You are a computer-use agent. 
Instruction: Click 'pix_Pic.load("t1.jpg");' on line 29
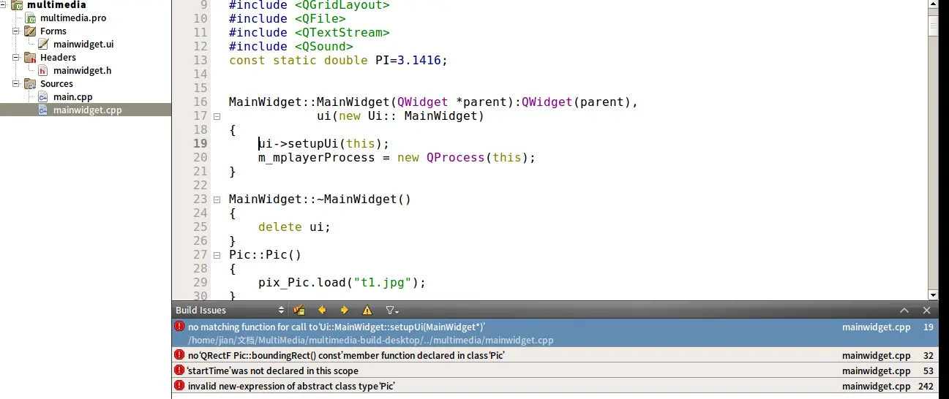[342, 282]
